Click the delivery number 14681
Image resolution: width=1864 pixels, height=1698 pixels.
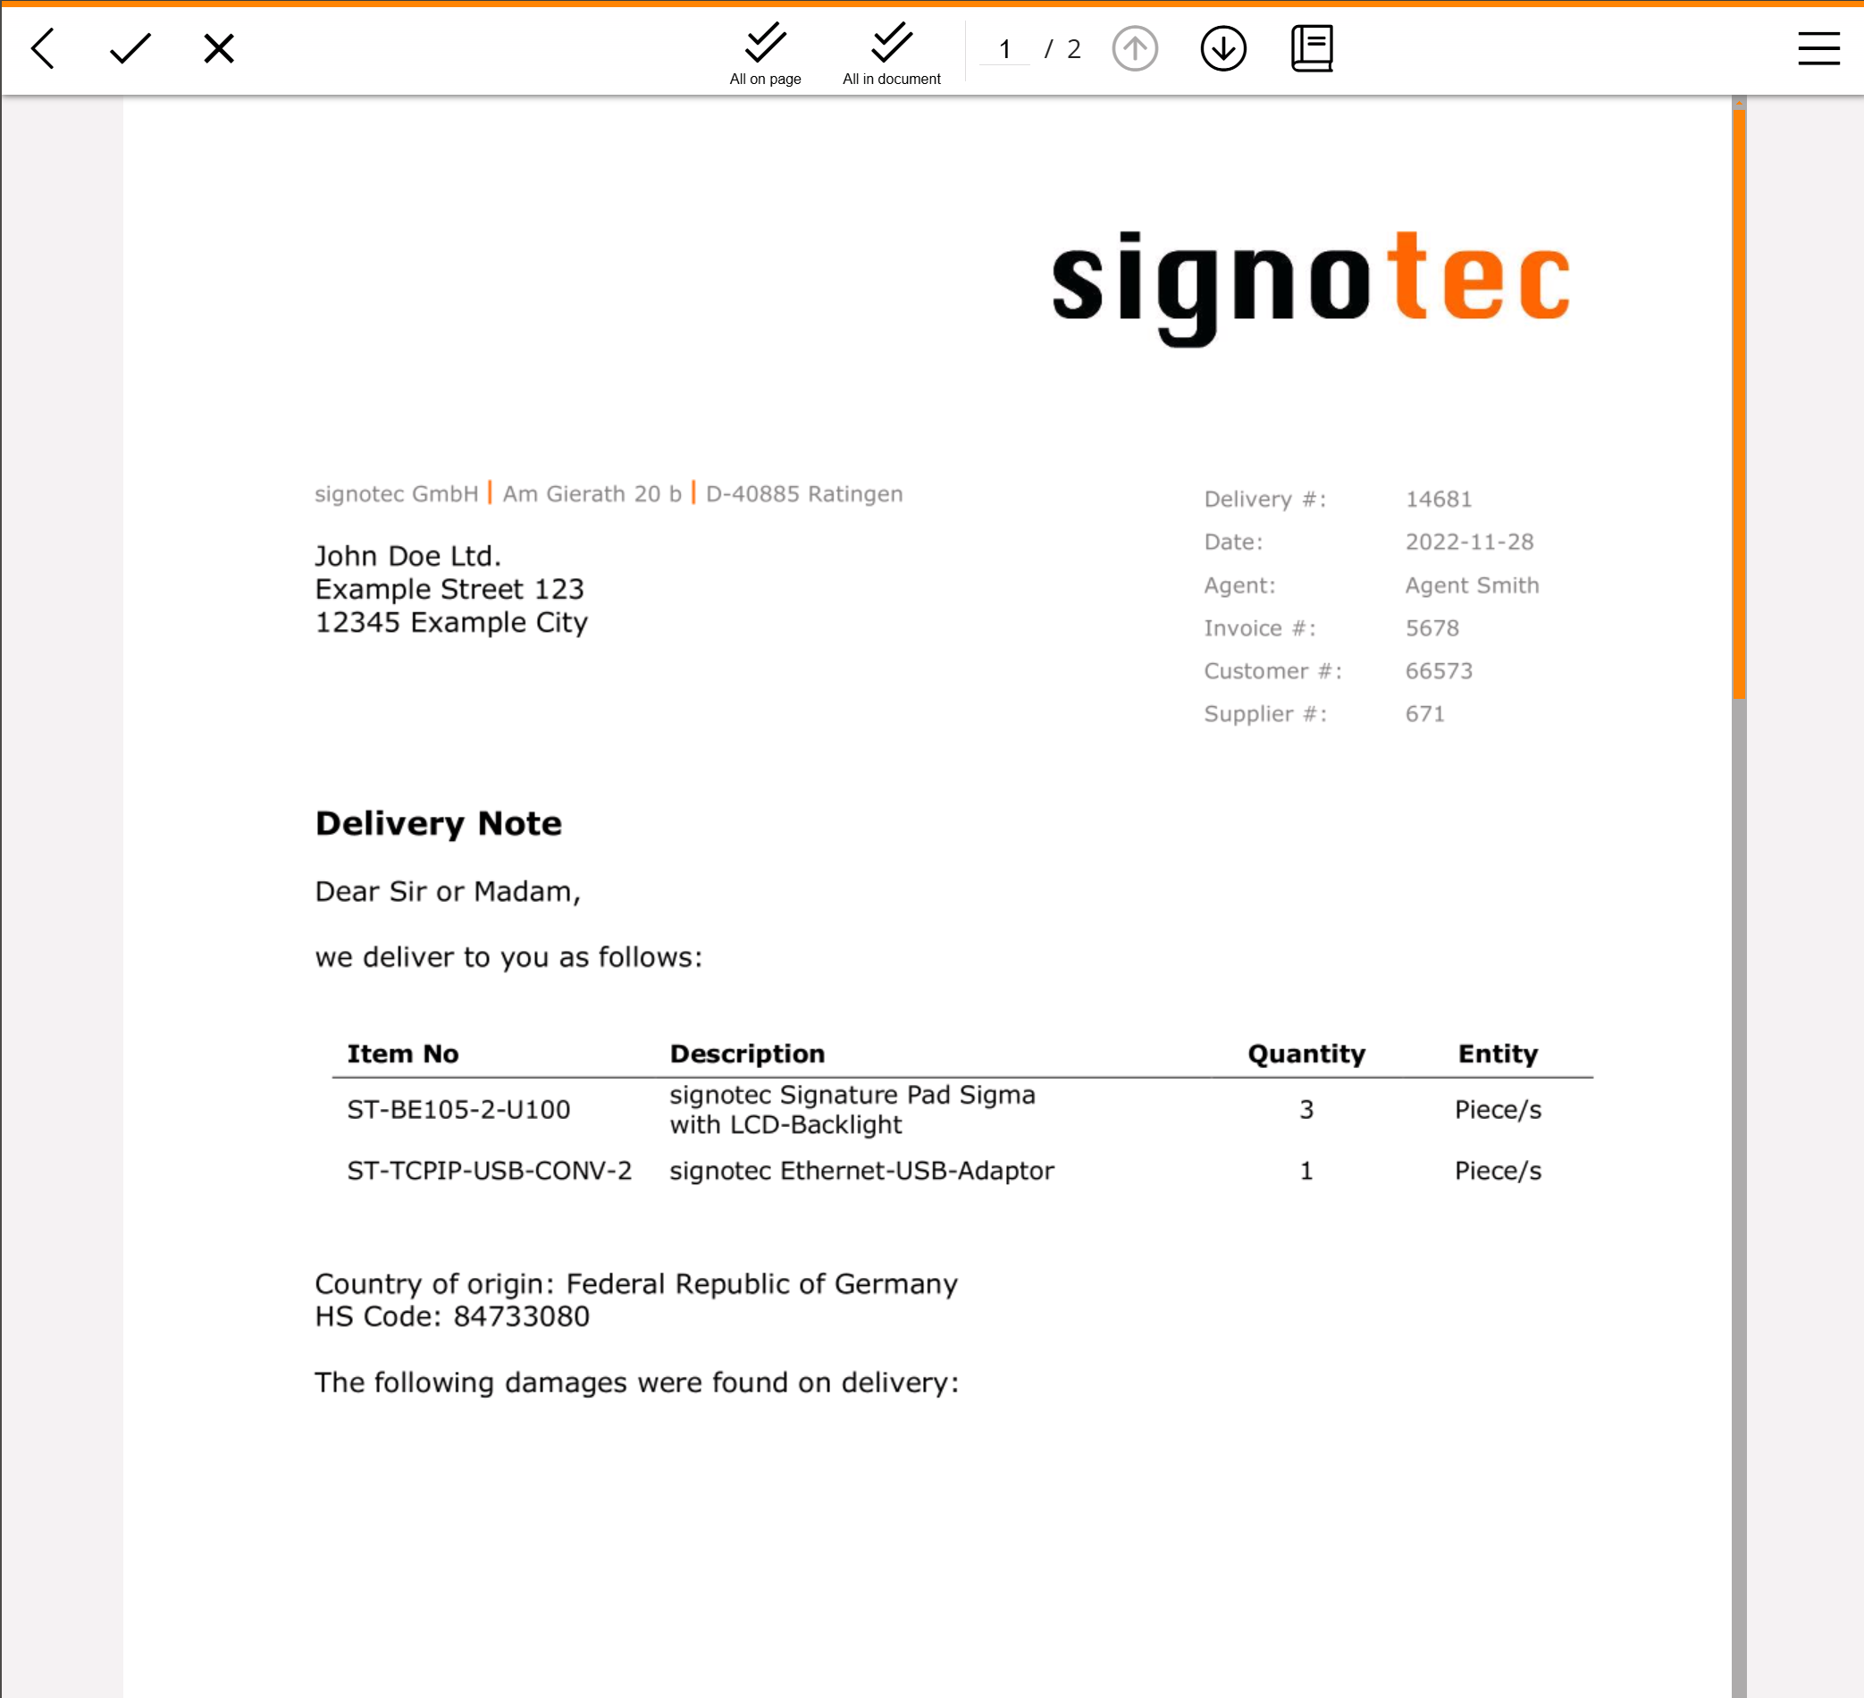(x=1438, y=500)
